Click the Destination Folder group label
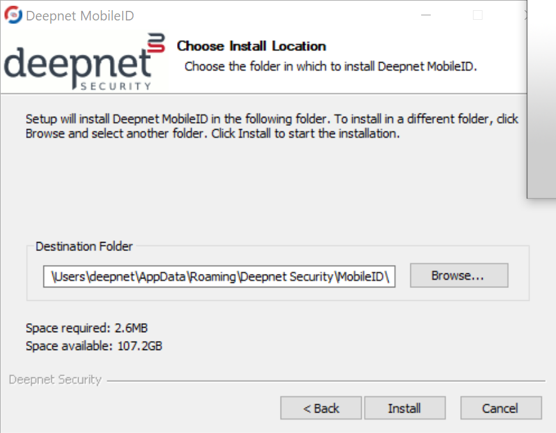Screen dimensions: 556x433 click(x=84, y=247)
